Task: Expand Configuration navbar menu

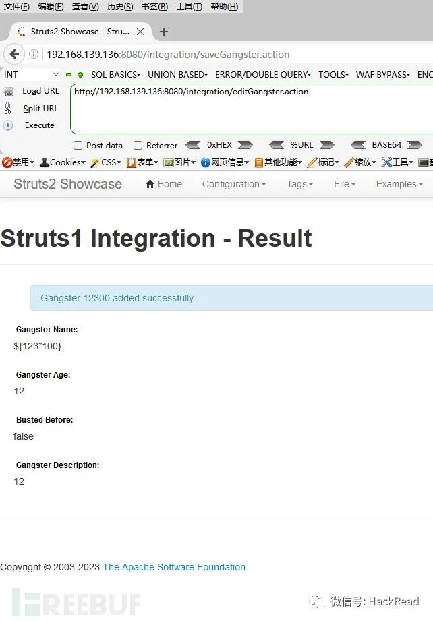Action: [234, 184]
